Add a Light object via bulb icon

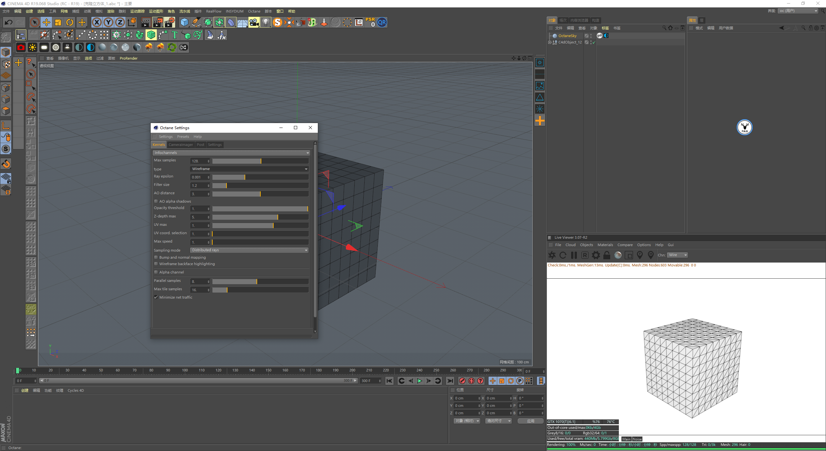pyautogui.click(x=266, y=22)
